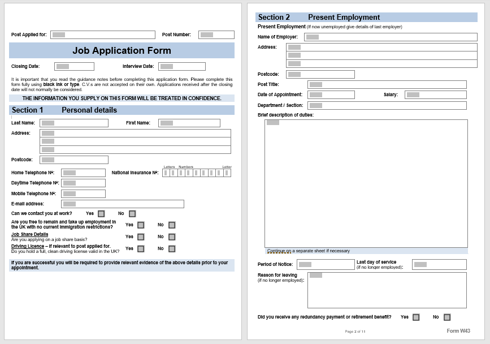Check Yes for full clean driving licence
490x344 pixels.
point(141,249)
